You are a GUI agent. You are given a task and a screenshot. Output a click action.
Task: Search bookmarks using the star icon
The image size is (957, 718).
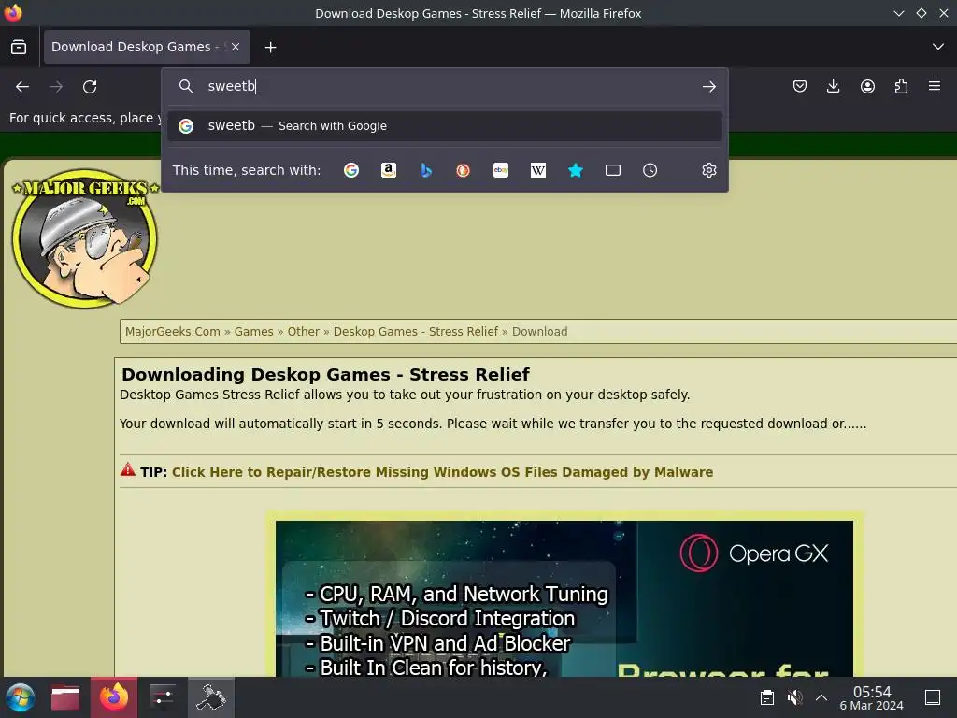point(576,170)
